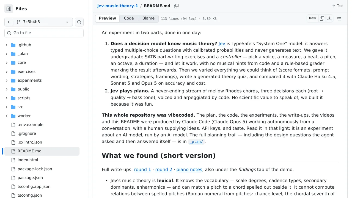Screen dimensions: 352x198
Task: Open the _plan/ code link
Action: [x=196, y=142]
